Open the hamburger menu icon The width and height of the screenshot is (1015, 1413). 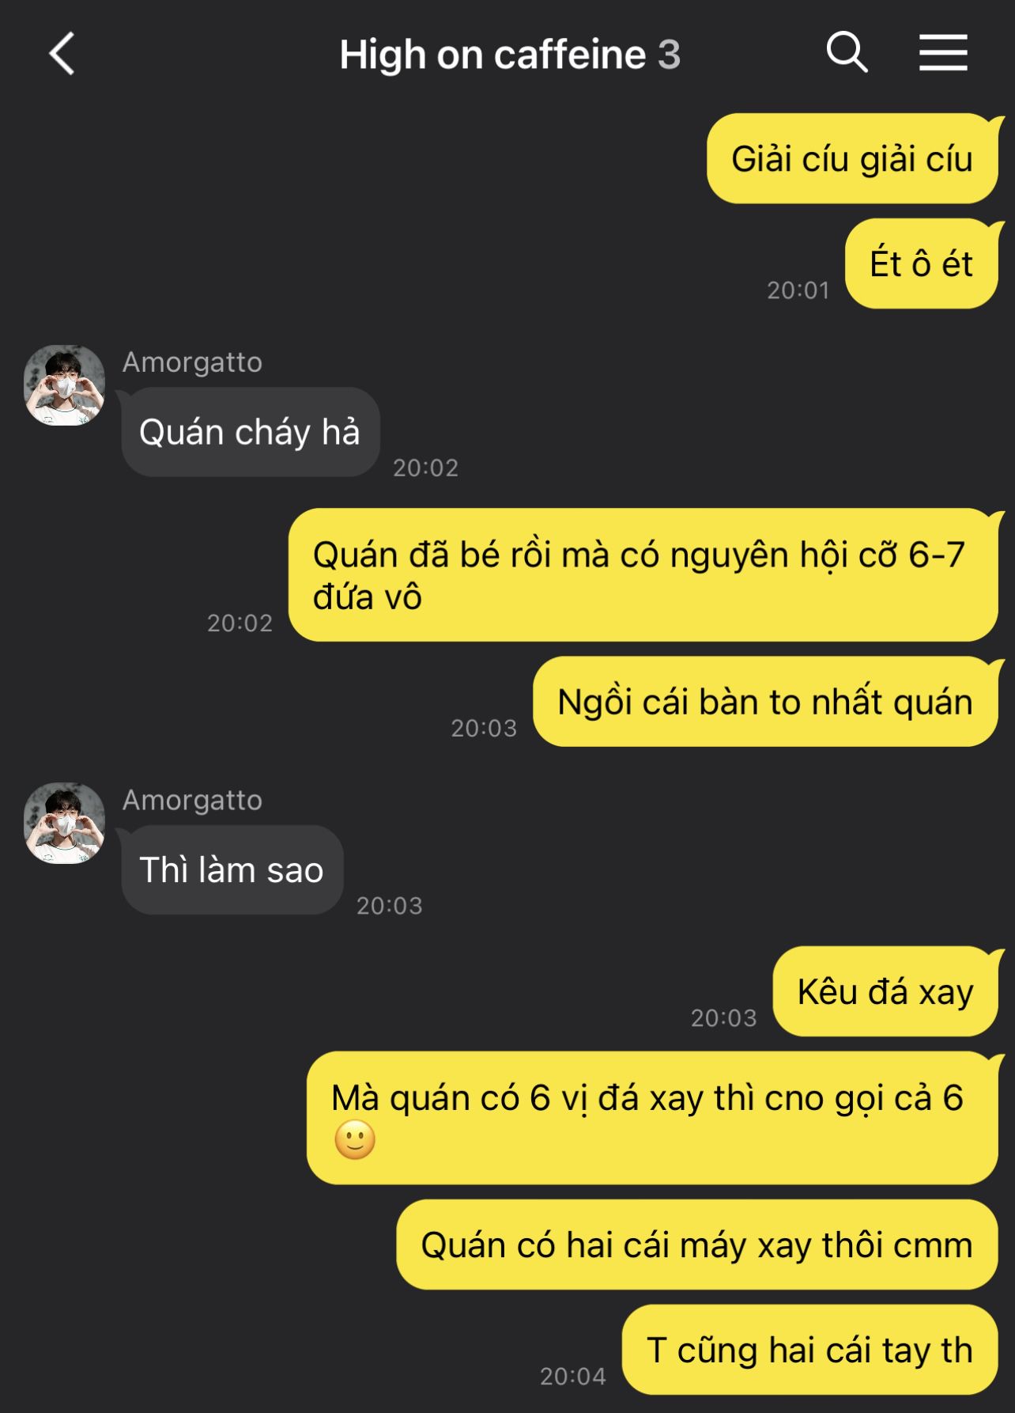[x=943, y=53]
